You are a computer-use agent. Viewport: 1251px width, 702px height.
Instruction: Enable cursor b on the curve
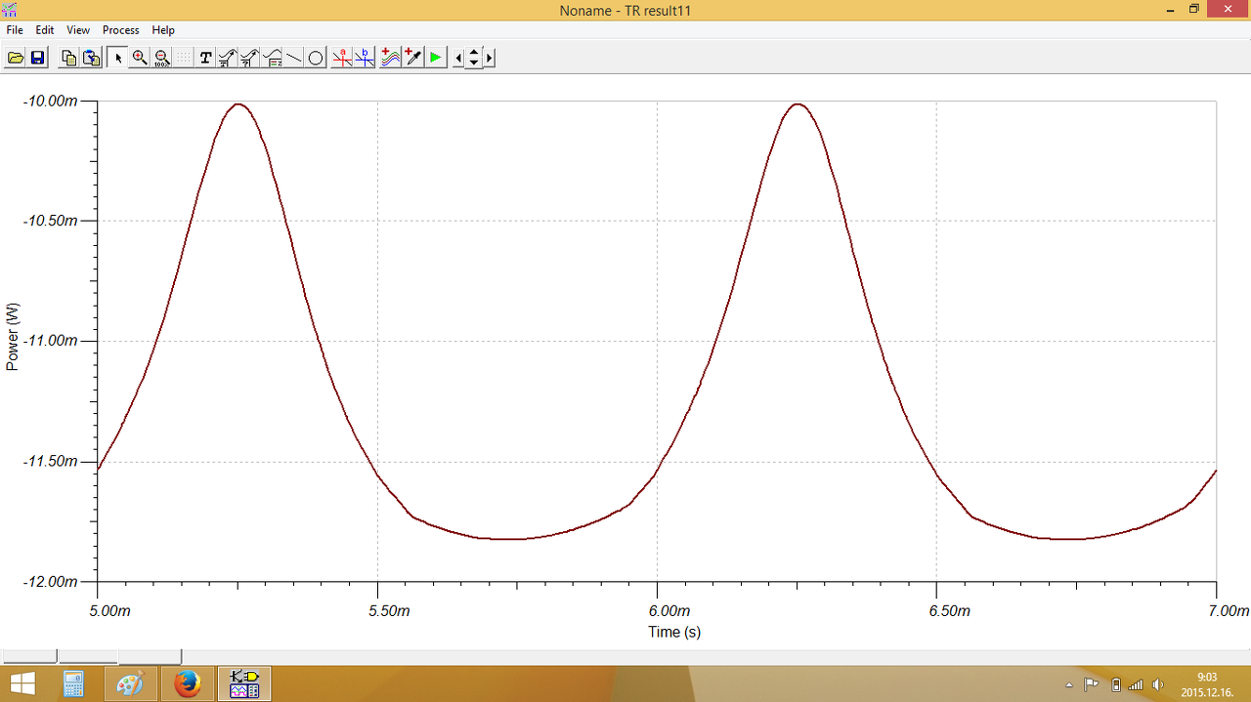(x=365, y=58)
